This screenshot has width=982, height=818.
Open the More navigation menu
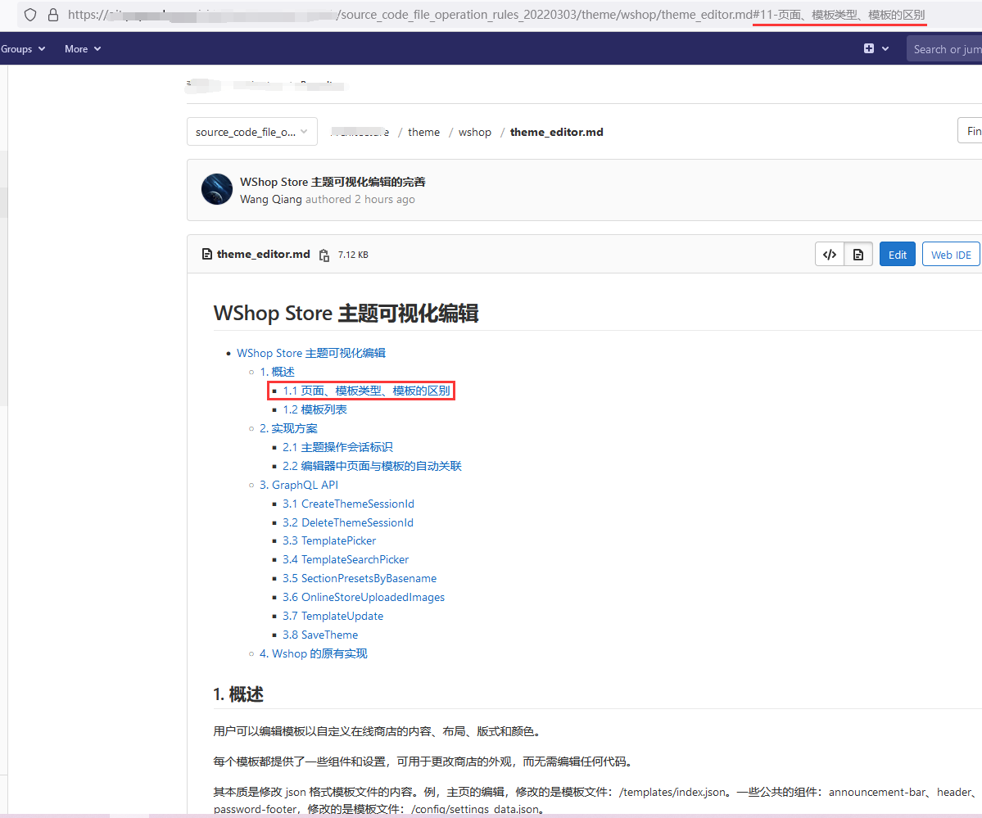point(83,49)
